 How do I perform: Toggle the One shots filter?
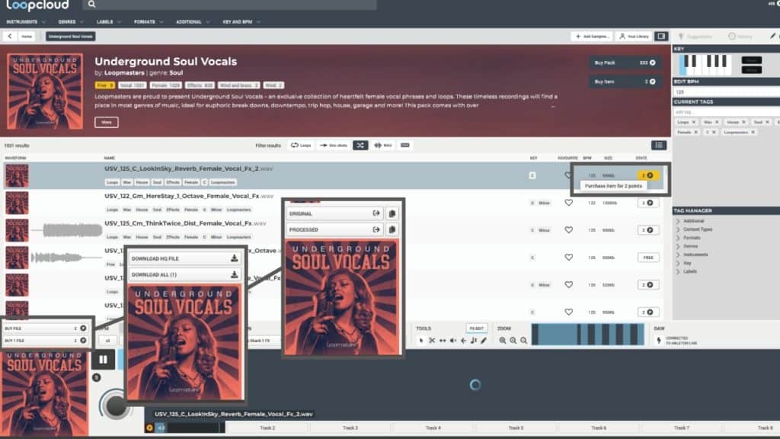pos(333,145)
